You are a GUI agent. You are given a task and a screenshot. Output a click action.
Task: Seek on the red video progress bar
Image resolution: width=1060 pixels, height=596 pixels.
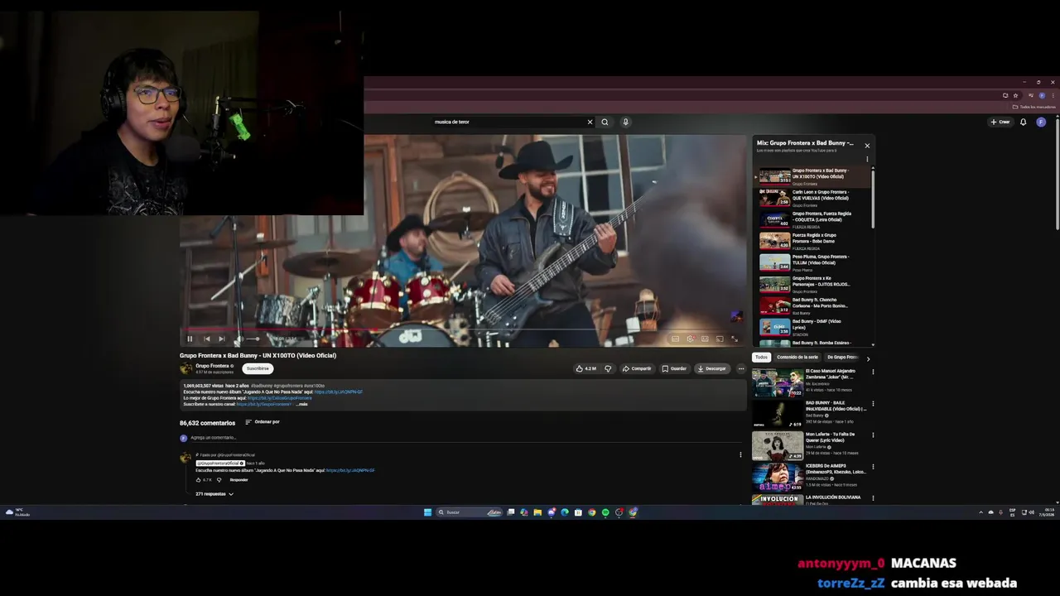tap(464, 330)
